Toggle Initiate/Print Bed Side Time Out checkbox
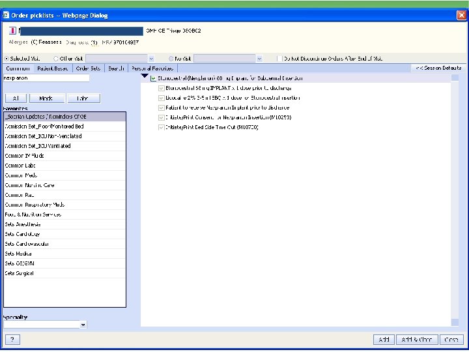 [162, 128]
